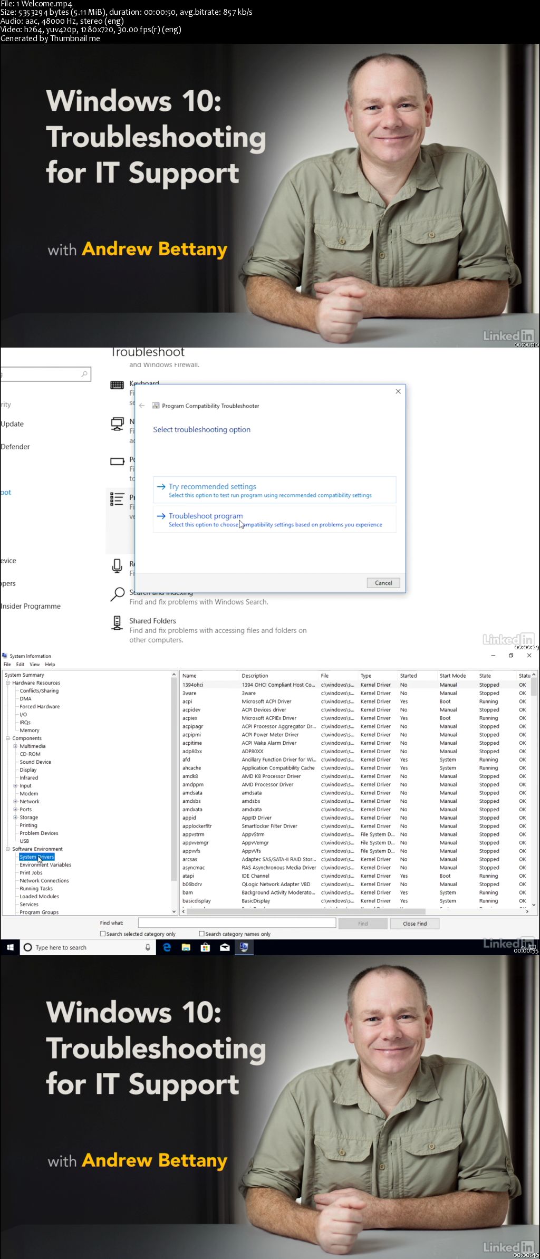Click the Keyboard troubleshooter icon
This screenshot has height=1259, width=540.
[x=117, y=385]
